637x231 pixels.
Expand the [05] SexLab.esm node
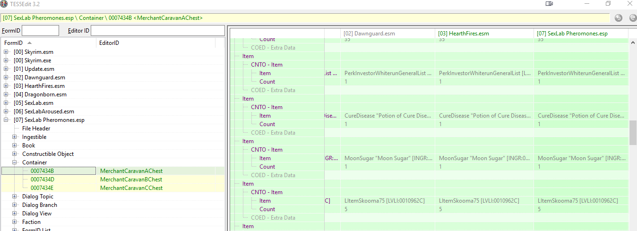pyautogui.click(x=6, y=103)
